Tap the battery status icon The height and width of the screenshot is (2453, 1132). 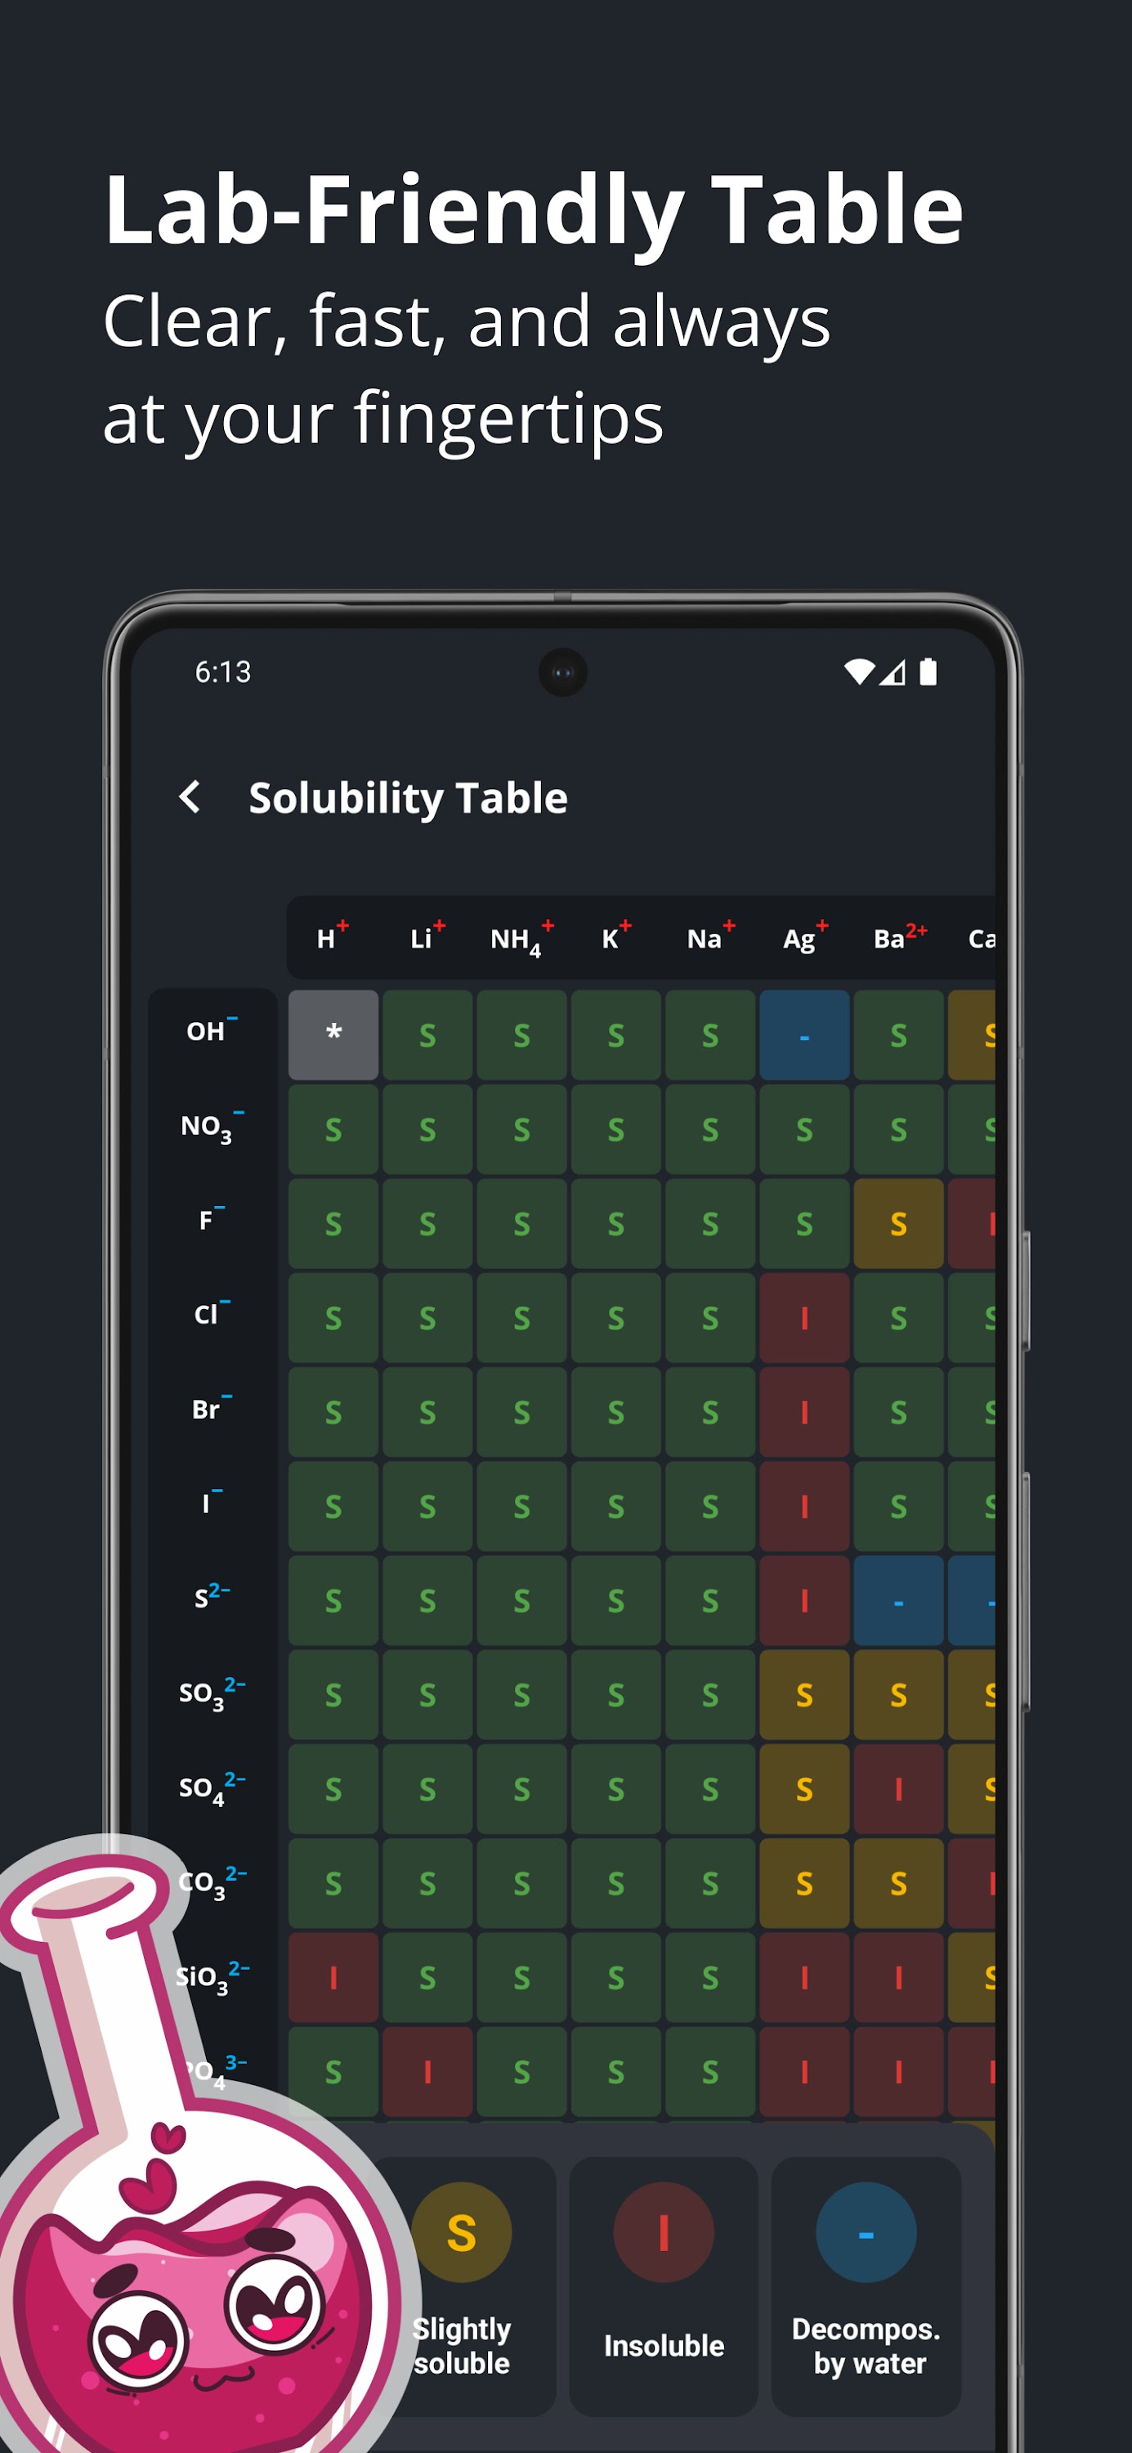click(928, 672)
